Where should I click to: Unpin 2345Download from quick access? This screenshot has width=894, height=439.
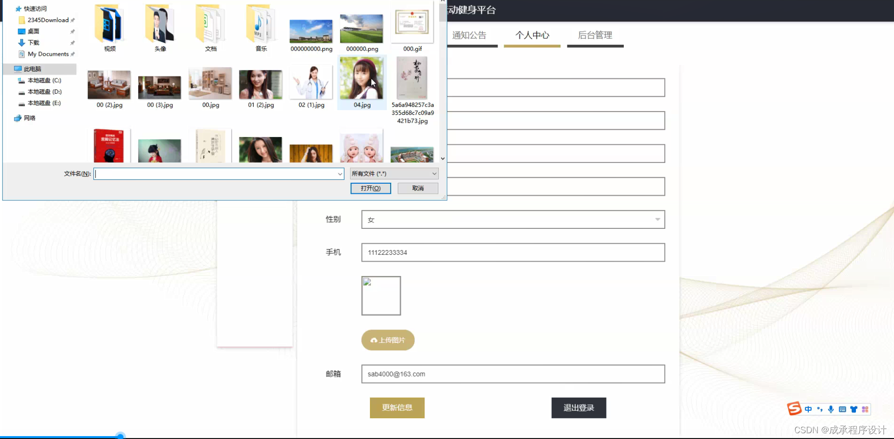(x=73, y=20)
